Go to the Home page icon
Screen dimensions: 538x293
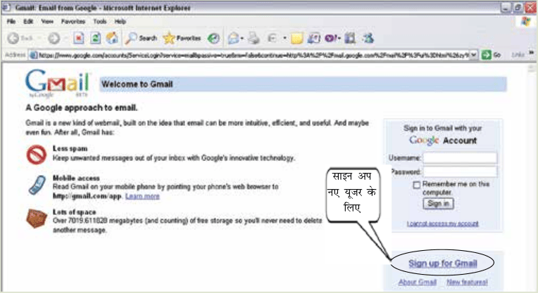pyautogui.click(x=112, y=39)
